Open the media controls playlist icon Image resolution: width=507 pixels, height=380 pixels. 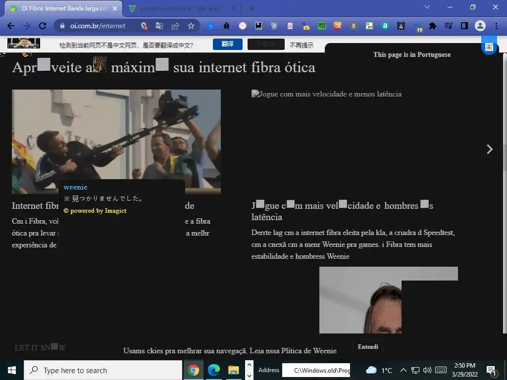coord(449,26)
